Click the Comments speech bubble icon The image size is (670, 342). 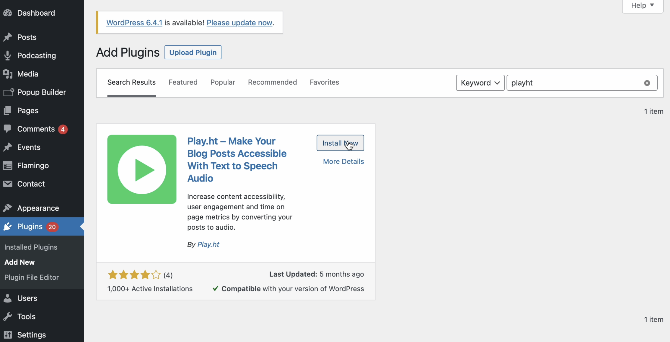[x=8, y=129]
